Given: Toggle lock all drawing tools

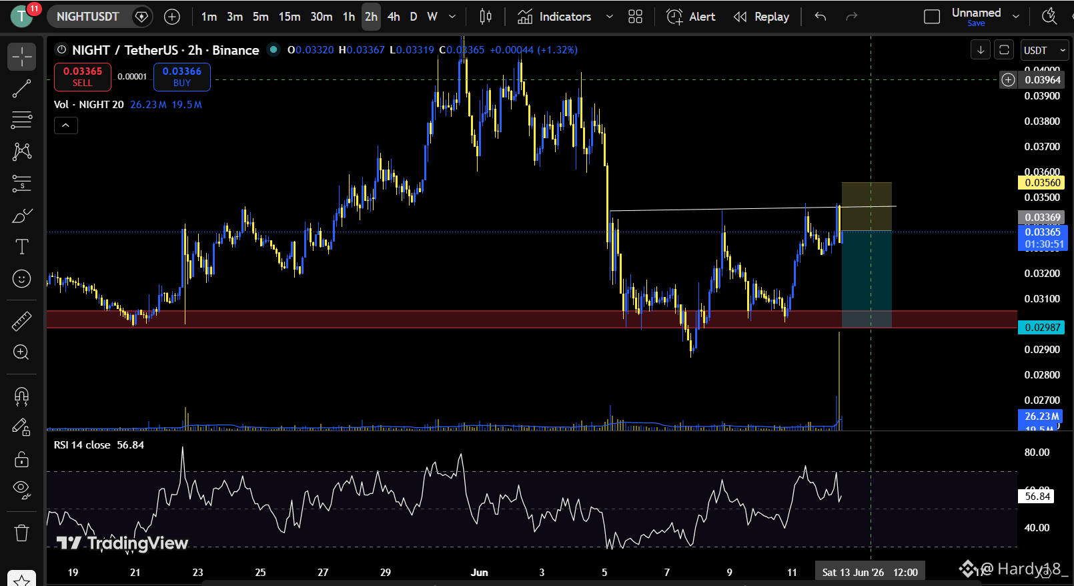Looking at the screenshot, I should (x=21, y=459).
